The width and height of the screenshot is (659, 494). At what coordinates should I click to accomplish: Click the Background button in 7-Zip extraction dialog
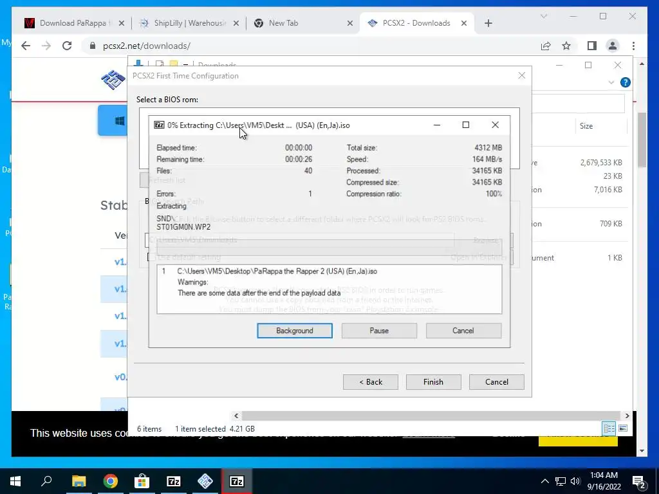tap(295, 331)
